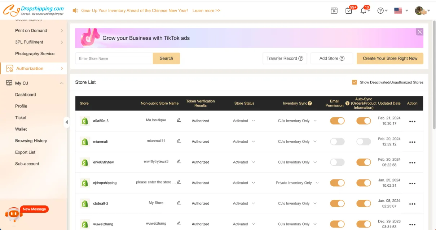Edit non-public store name for Ma boutique
Image resolution: width=436 pixels, height=230 pixels.
[179, 120]
